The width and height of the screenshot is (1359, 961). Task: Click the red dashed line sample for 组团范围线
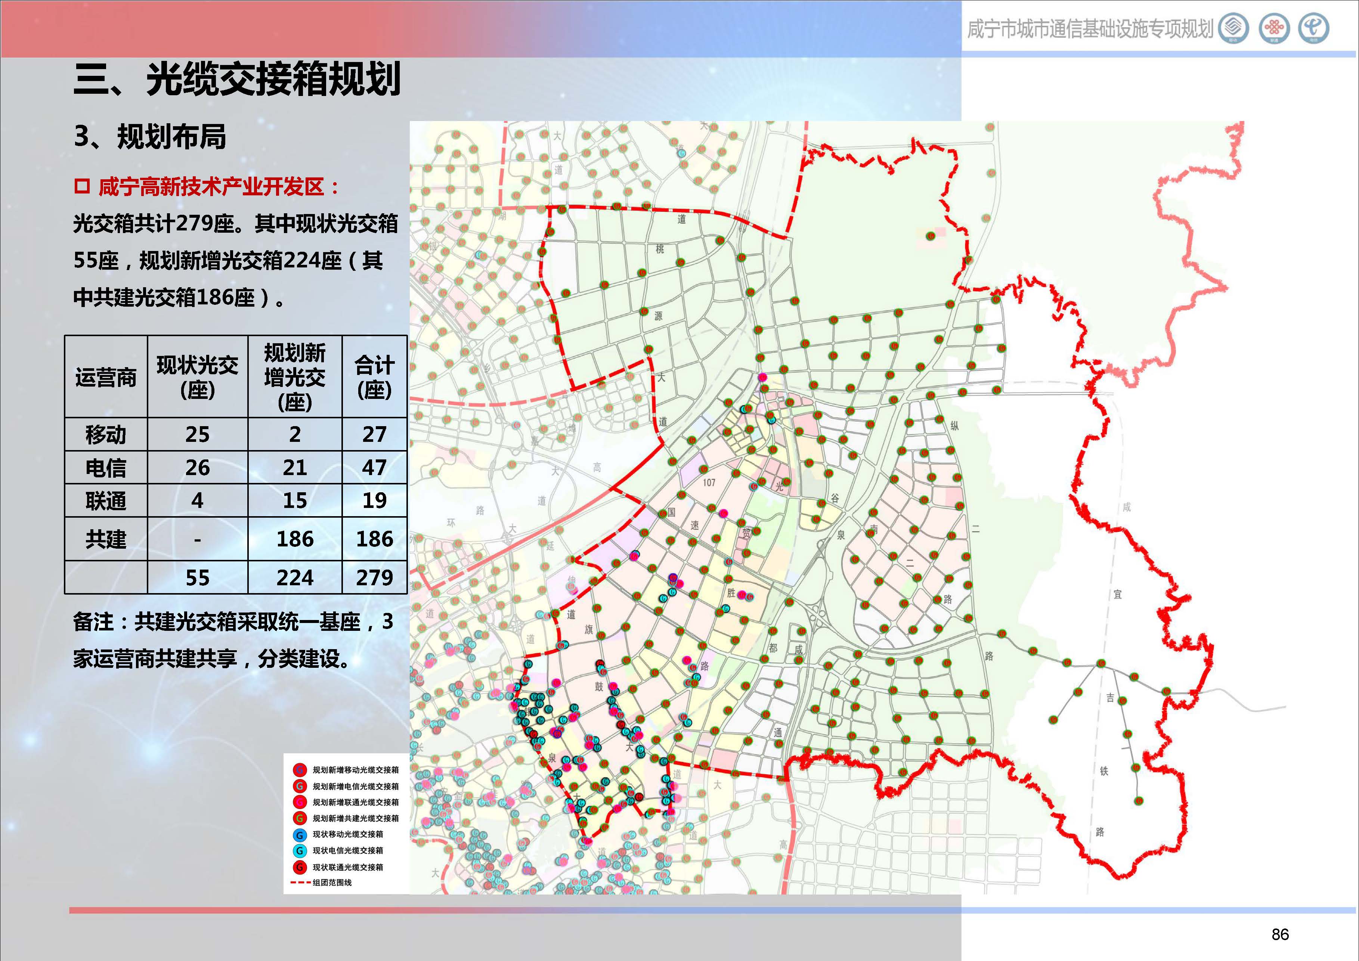(x=301, y=883)
